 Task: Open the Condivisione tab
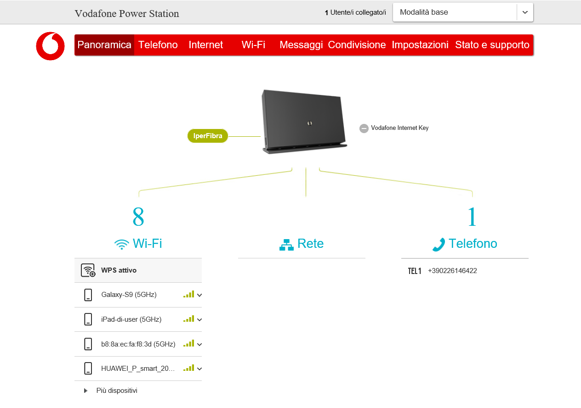coord(357,45)
